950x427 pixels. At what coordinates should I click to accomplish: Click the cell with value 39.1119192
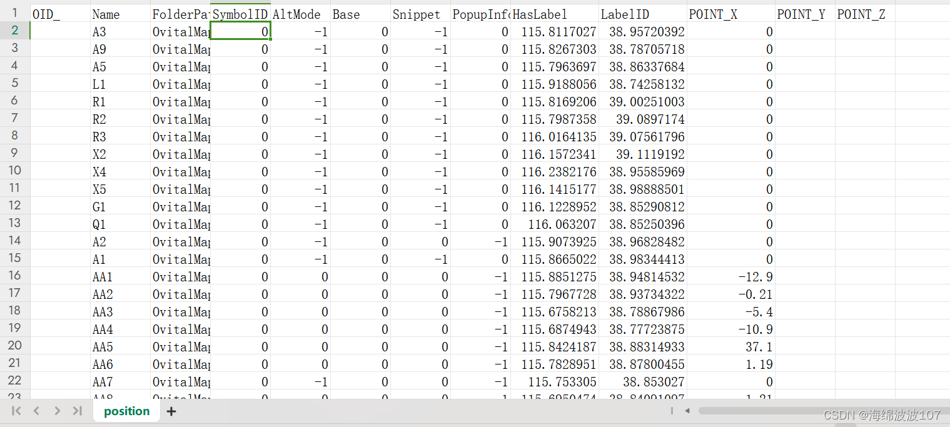(643, 154)
